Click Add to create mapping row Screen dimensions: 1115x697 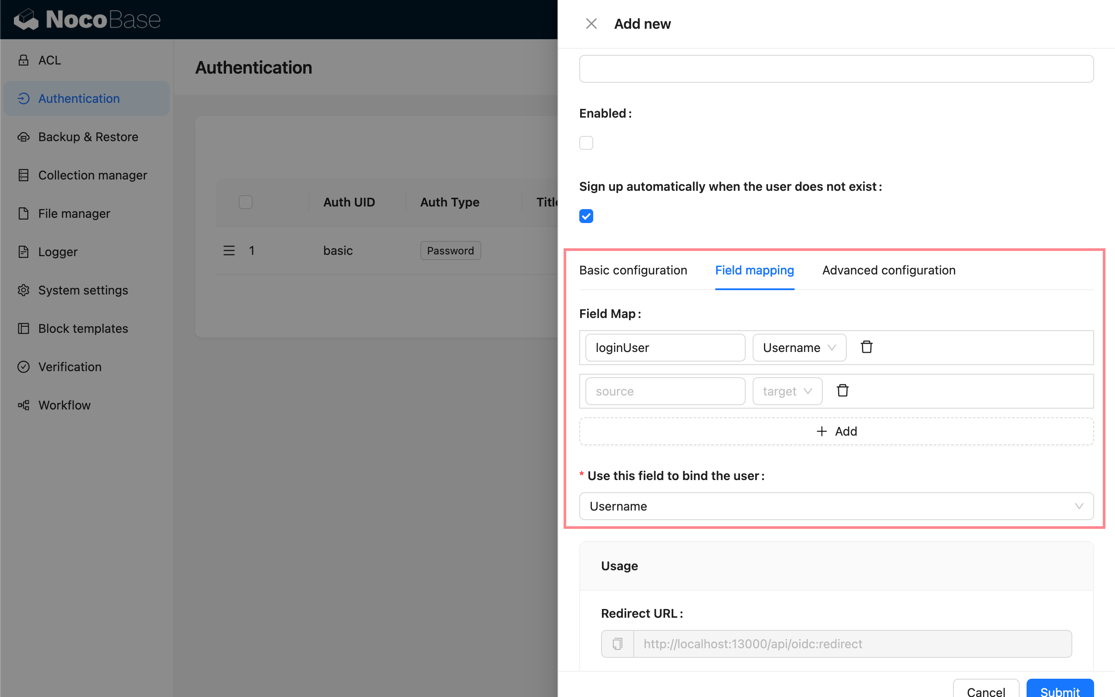tap(836, 431)
